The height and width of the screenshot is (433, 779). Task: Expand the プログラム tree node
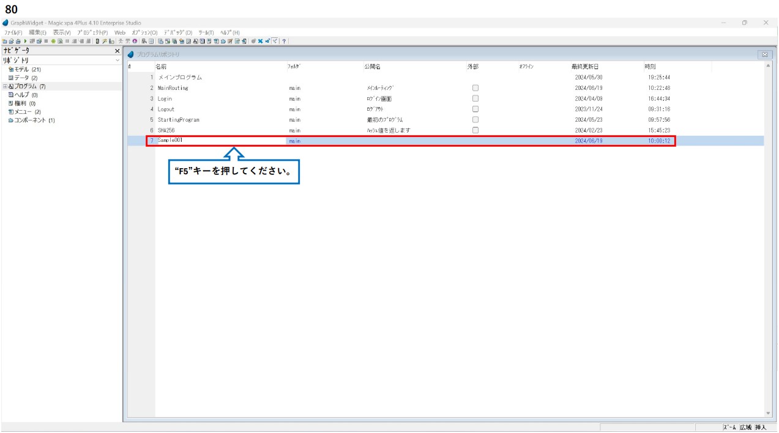[5, 86]
